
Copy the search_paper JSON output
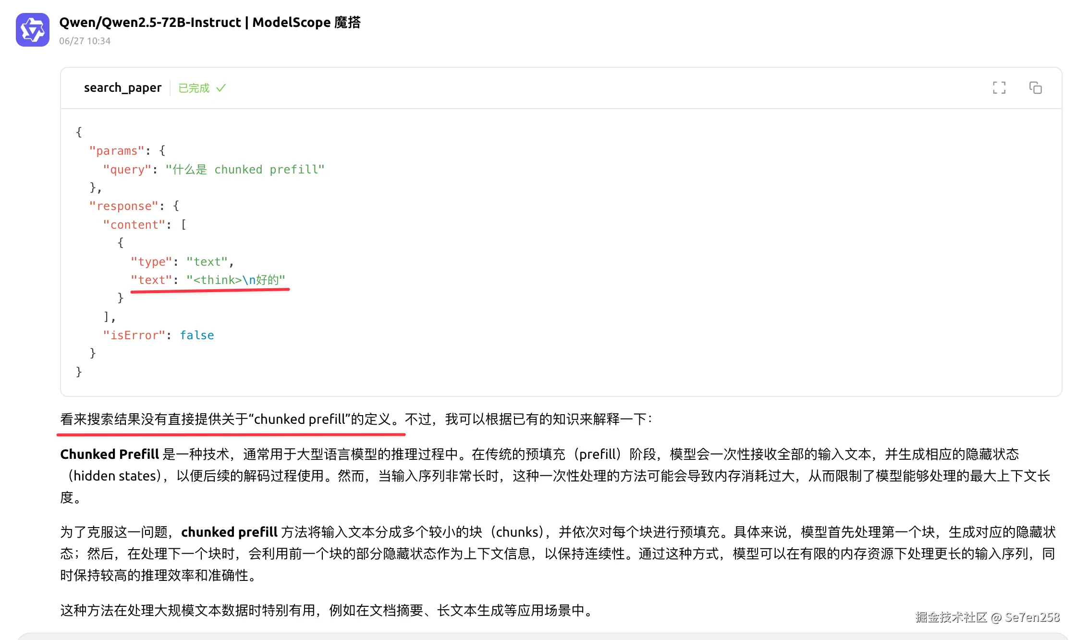[x=1035, y=88]
